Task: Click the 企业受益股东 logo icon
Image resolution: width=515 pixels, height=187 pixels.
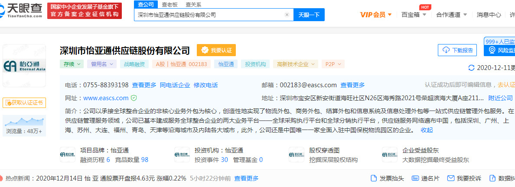Action: point(390,155)
